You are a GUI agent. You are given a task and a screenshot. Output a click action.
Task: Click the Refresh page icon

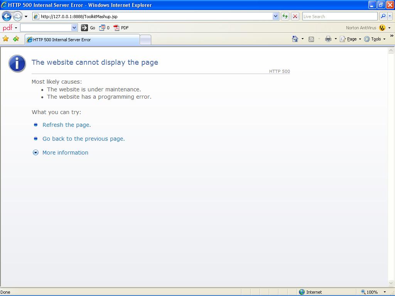286,16
